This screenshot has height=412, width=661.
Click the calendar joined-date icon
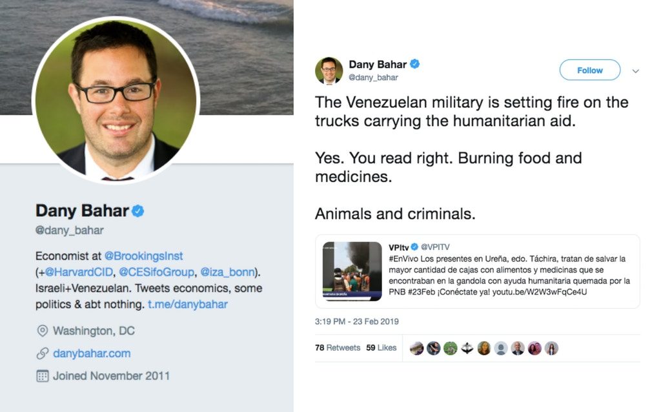click(x=43, y=376)
